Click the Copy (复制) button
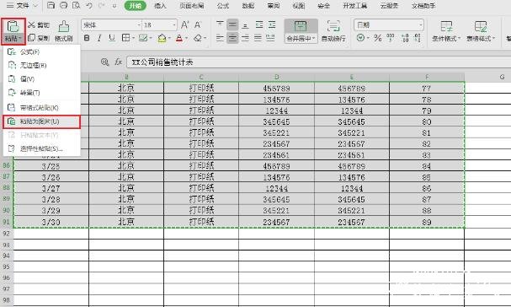Screen dimensions: 511x307 pos(39,38)
